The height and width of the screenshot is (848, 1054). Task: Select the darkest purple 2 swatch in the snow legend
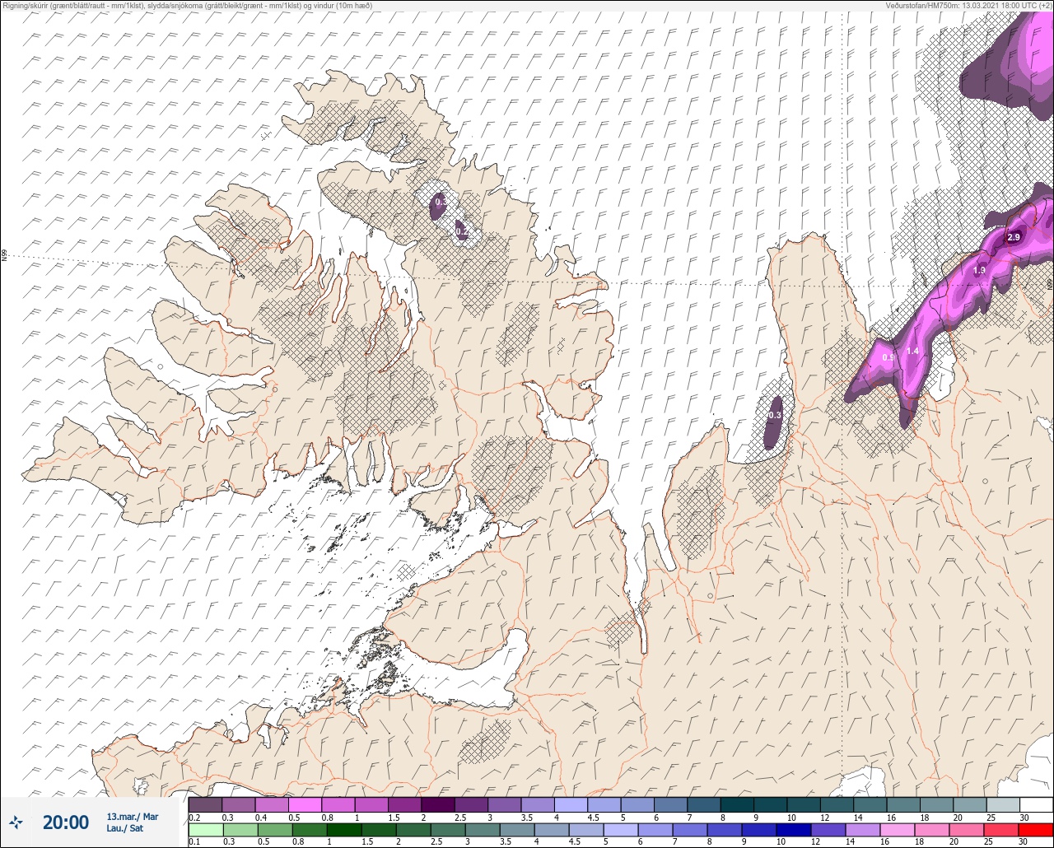pos(437,804)
